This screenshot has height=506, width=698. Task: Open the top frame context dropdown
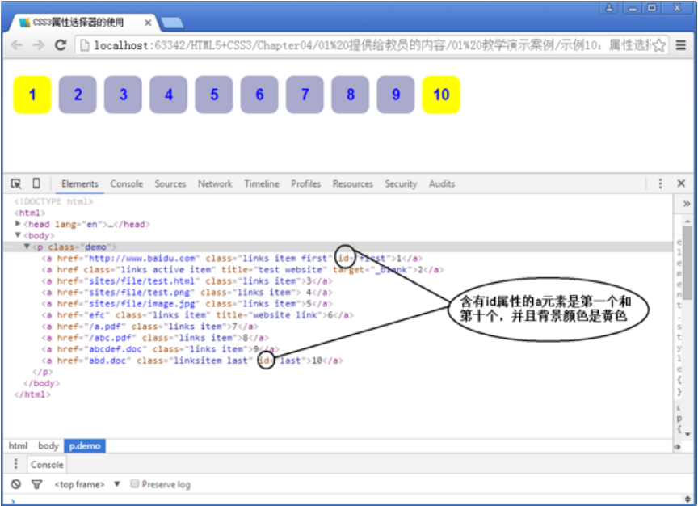(x=86, y=484)
